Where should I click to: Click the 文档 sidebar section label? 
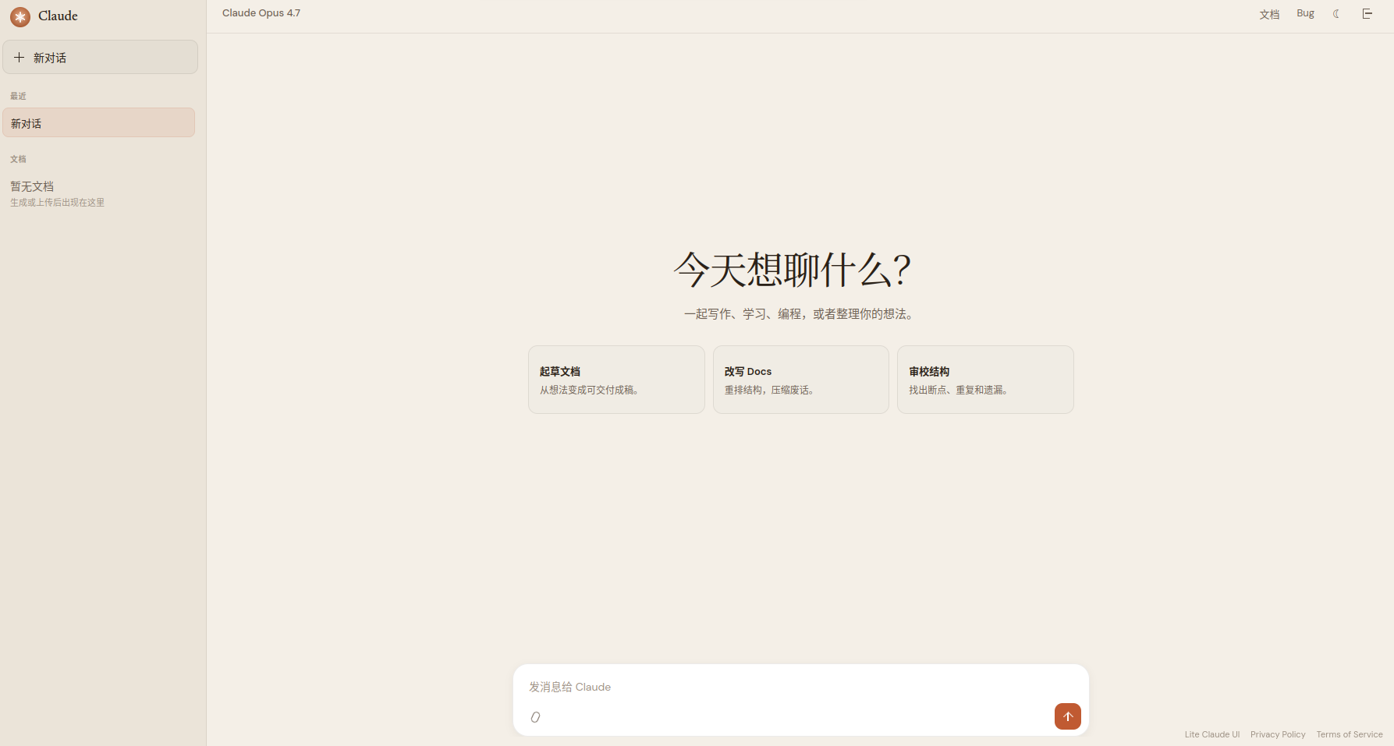(18, 159)
